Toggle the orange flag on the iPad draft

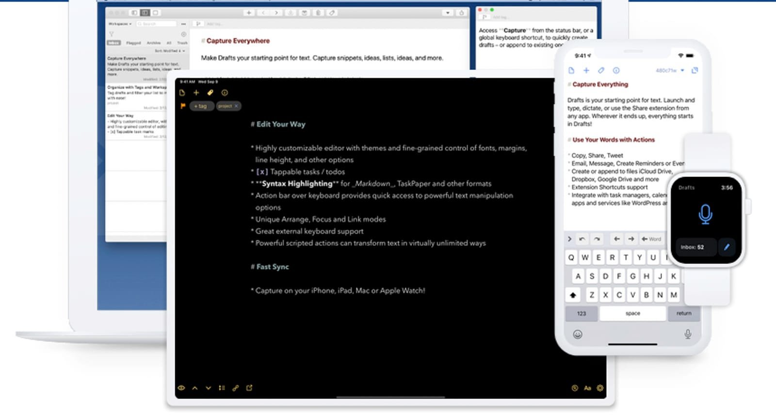[x=183, y=106]
